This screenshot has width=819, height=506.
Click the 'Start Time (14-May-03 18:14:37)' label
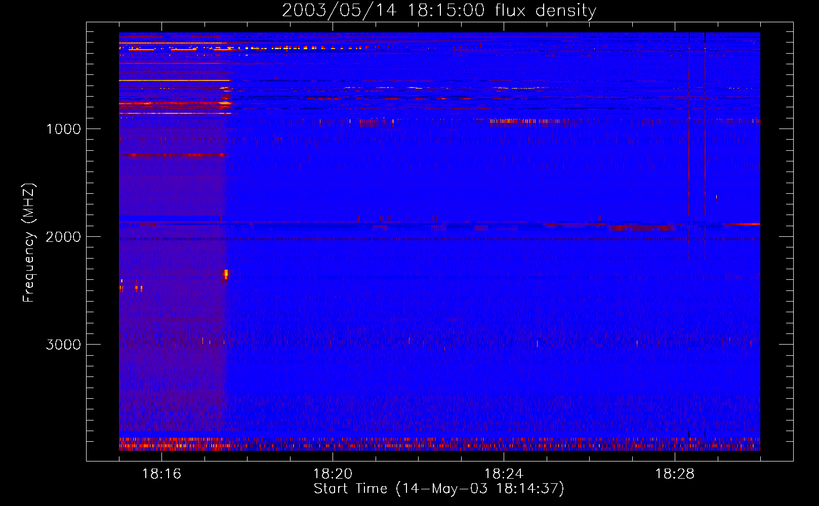click(x=439, y=489)
